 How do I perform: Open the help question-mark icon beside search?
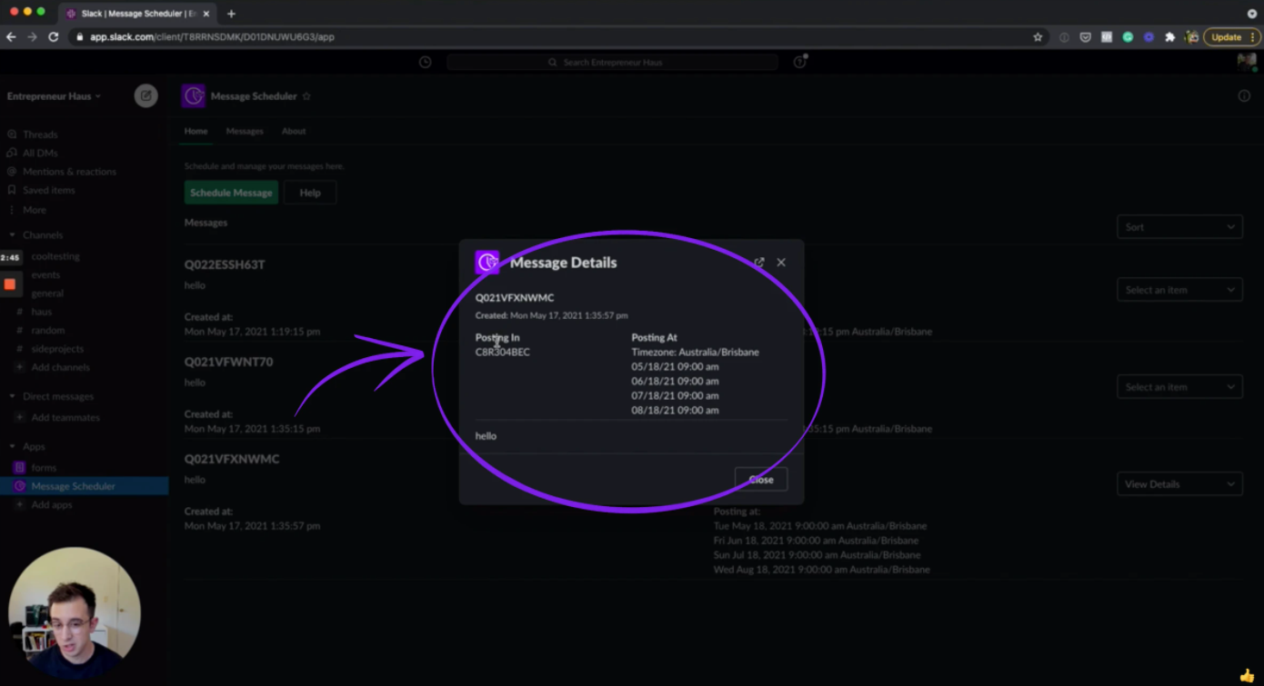pyautogui.click(x=798, y=61)
